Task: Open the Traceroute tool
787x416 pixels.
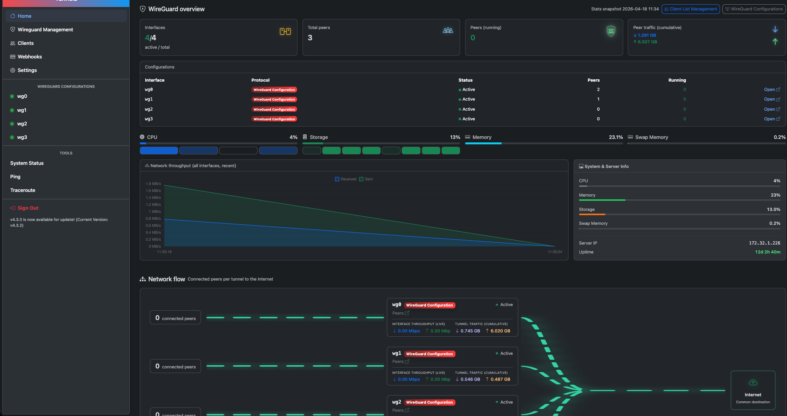Action: coord(23,190)
